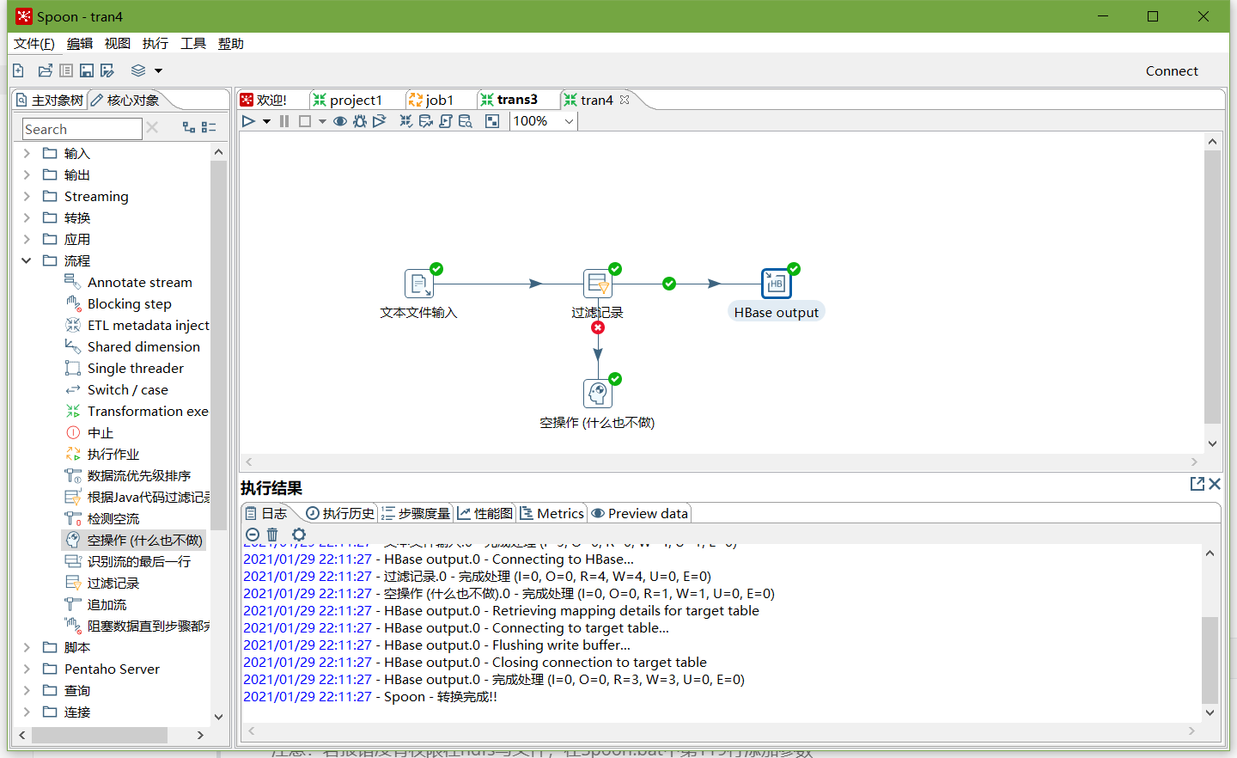
Task: Preview the transformation with the eye icon
Action: click(x=340, y=120)
